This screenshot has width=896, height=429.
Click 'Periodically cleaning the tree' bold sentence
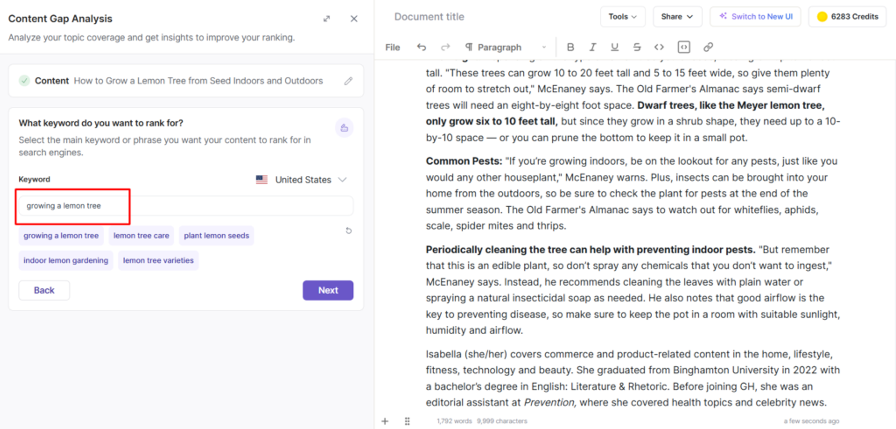[x=590, y=250]
